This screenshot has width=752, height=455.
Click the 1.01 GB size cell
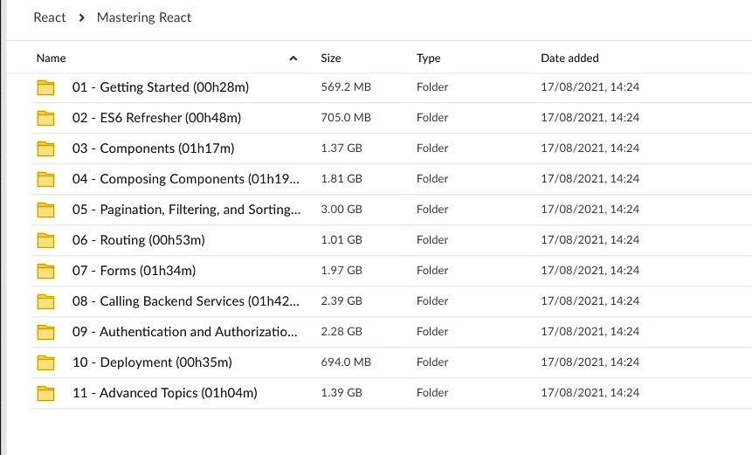[x=342, y=239]
